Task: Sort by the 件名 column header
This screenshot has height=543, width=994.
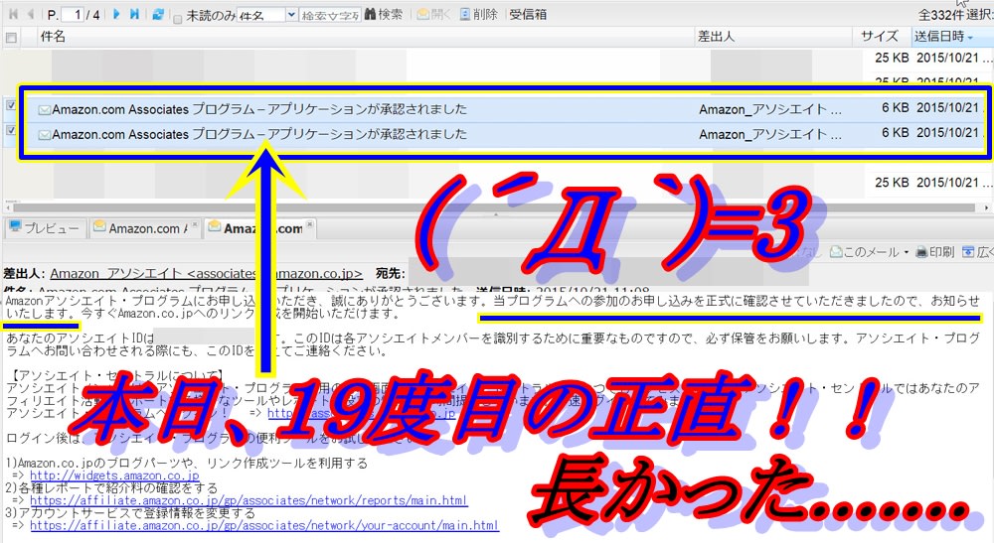Action: click(53, 37)
